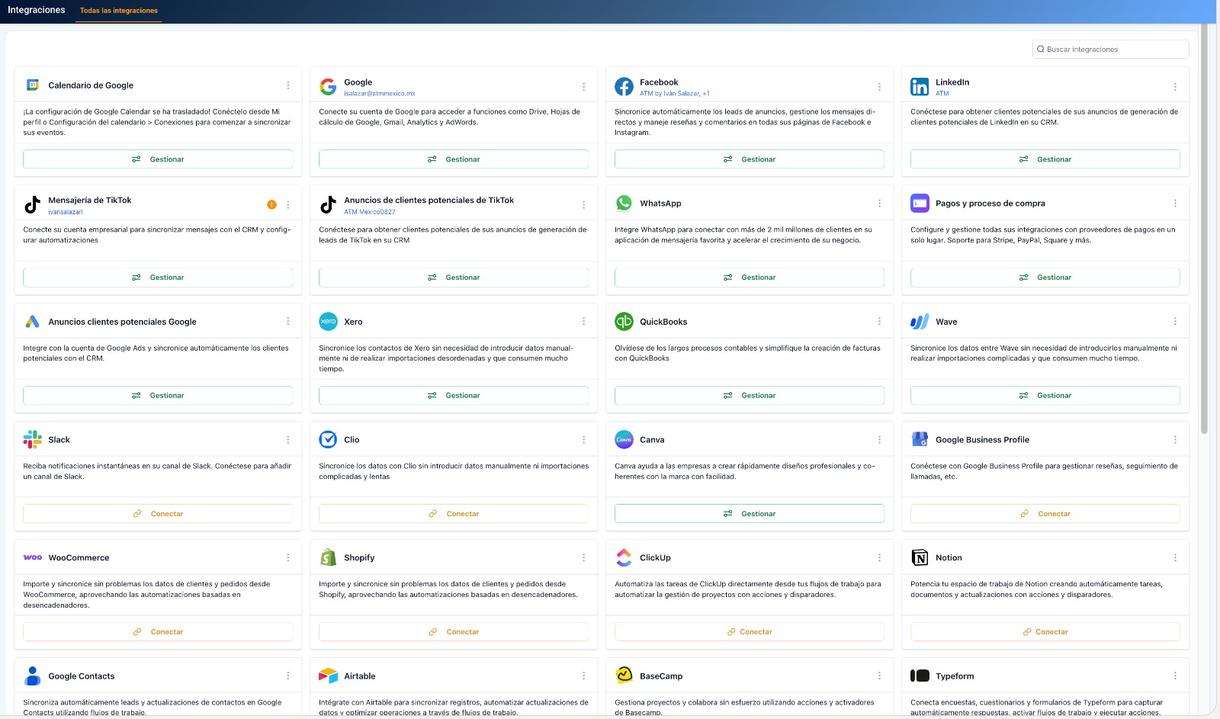Open the three-dot menu on the Facebook card

880,87
